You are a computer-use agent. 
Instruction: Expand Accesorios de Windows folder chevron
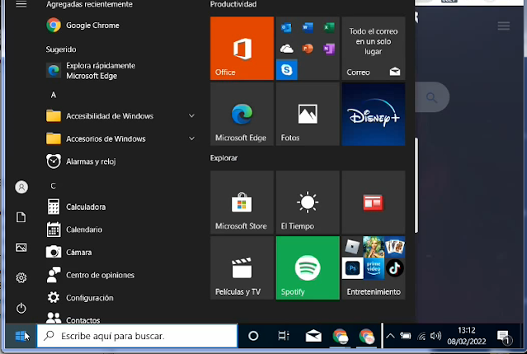pyautogui.click(x=191, y=138)
